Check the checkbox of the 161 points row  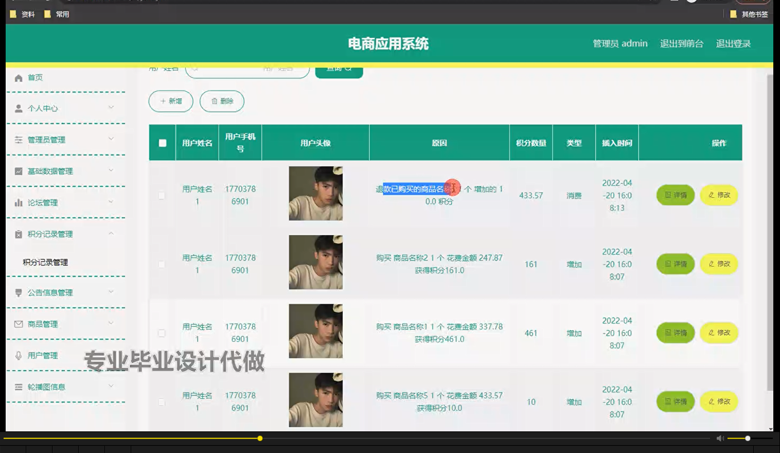(x=162, y=264)
